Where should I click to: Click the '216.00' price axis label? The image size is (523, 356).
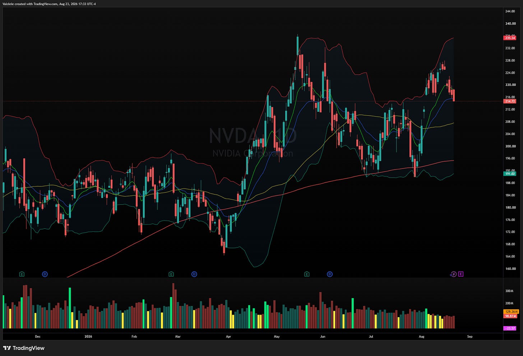pos(510,97)
